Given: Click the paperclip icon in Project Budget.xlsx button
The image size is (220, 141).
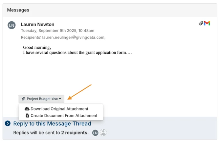Looking at the screenshot, I should coord(23,99).
